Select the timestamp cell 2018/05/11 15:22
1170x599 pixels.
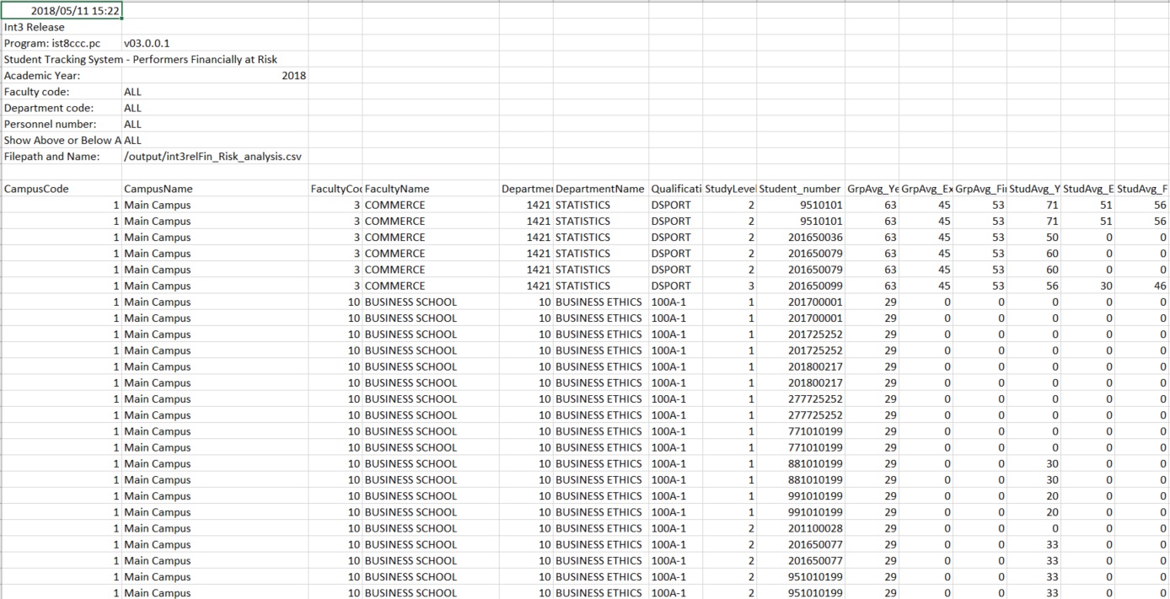[x=62, y=11]
